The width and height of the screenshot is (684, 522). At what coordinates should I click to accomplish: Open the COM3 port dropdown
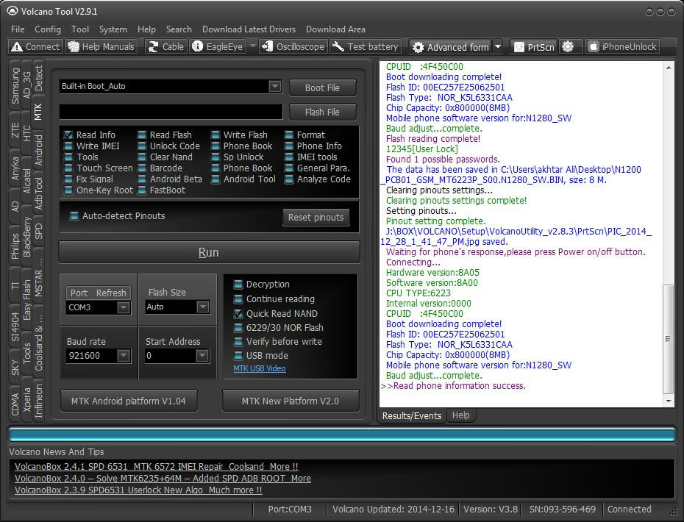tap(124, 307)
